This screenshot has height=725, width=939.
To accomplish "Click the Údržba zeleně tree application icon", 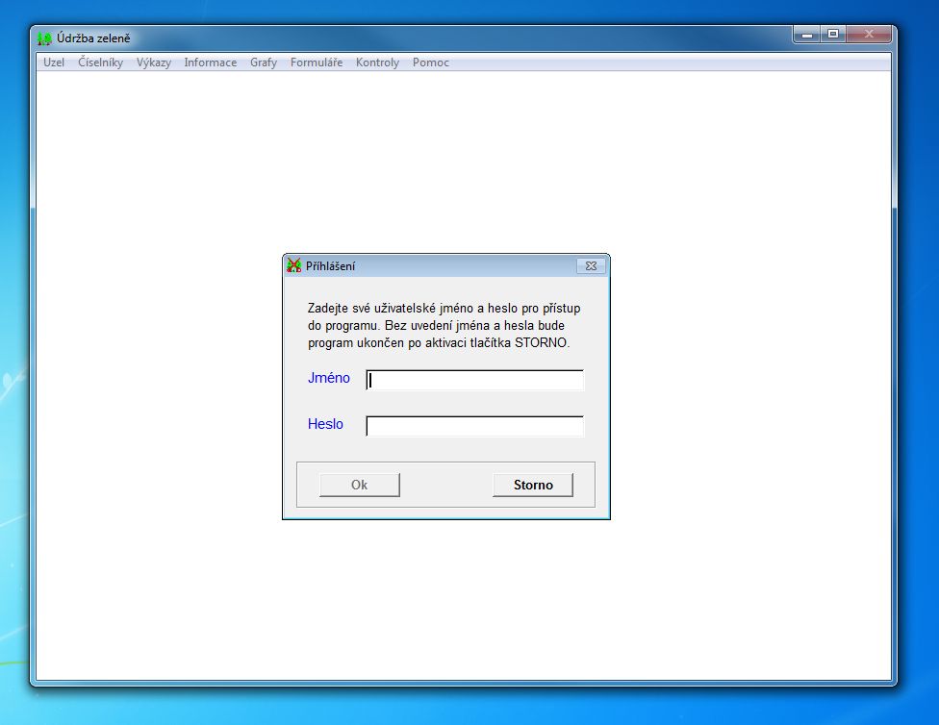I will tap(44, 38).
